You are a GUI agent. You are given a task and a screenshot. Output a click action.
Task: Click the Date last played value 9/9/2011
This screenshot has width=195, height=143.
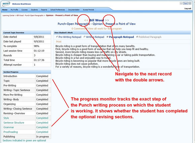coord(39,41)
